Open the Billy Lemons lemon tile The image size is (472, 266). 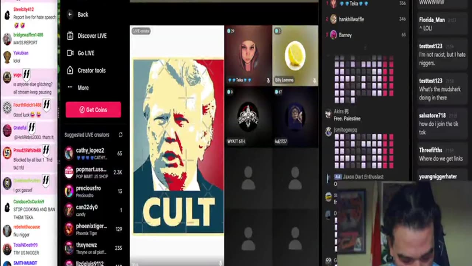pyautogui.click(x=295, y=55)
